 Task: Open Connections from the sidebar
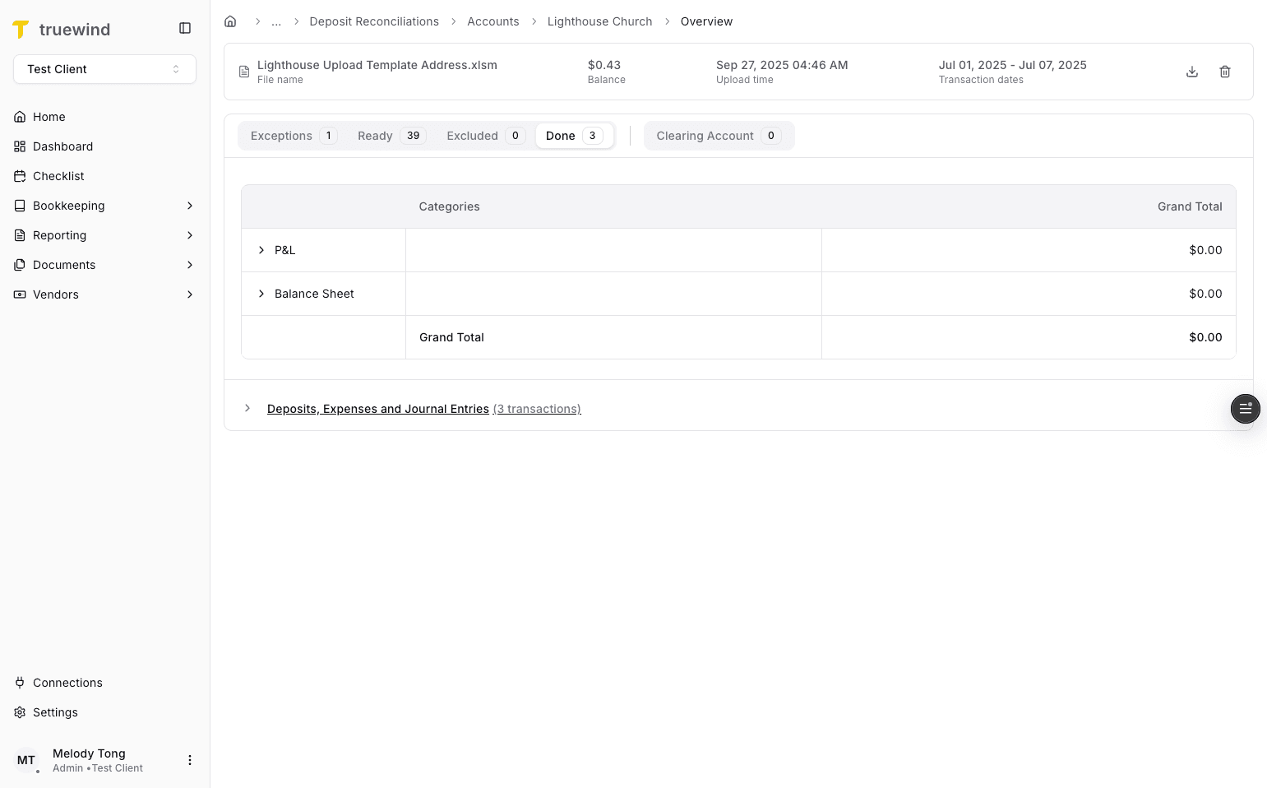67,683
